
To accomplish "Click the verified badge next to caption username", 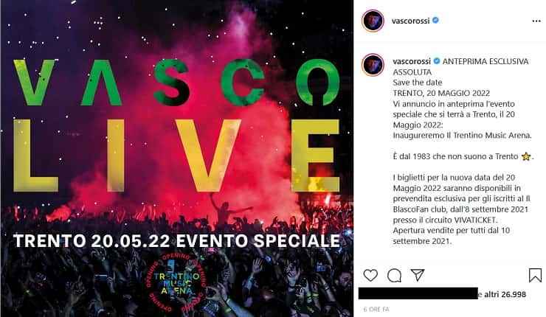I will pyautogui.click(x=437, y=61).
